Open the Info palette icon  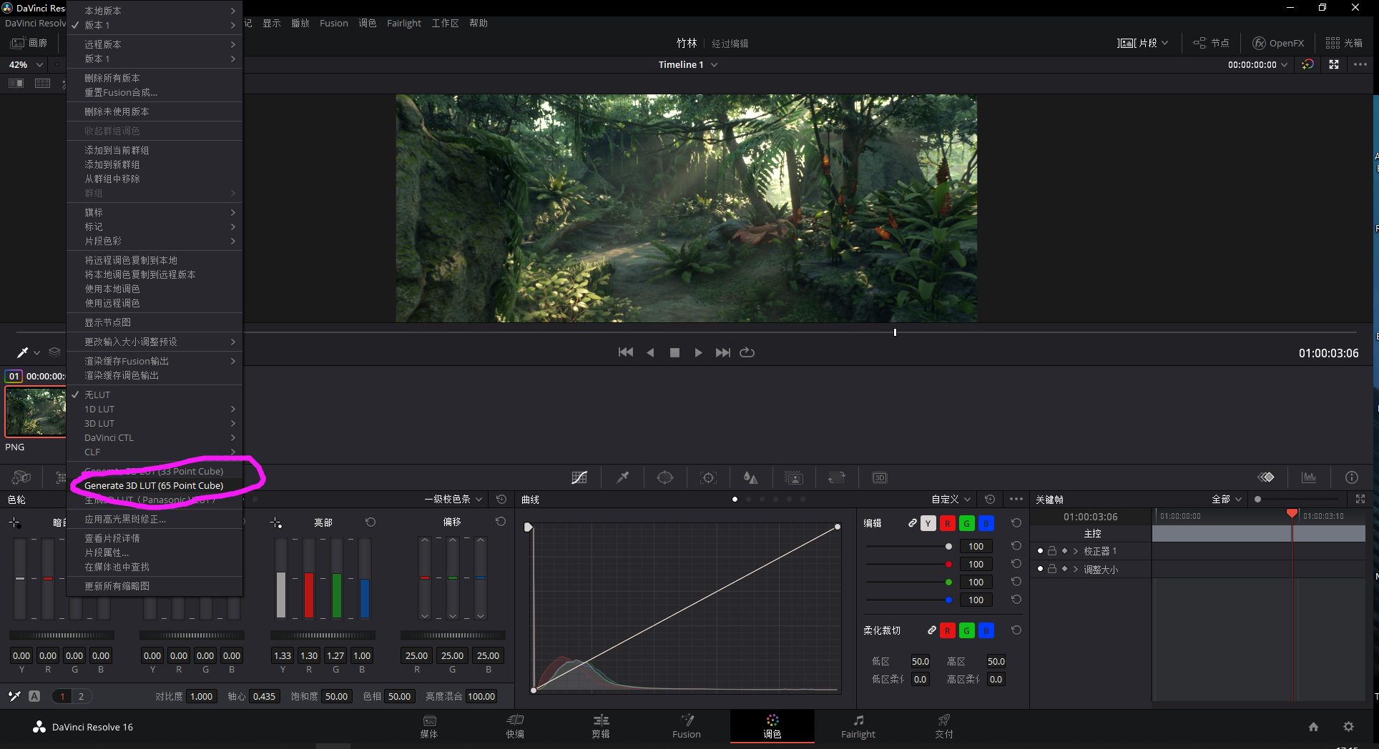click(1352, 477)
